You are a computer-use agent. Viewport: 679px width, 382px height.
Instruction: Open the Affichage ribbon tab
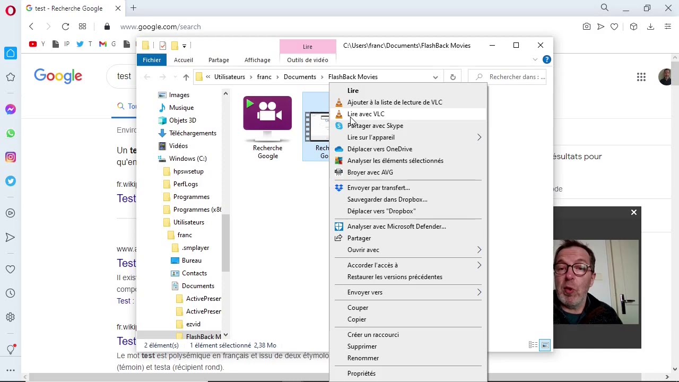point(257,60)
